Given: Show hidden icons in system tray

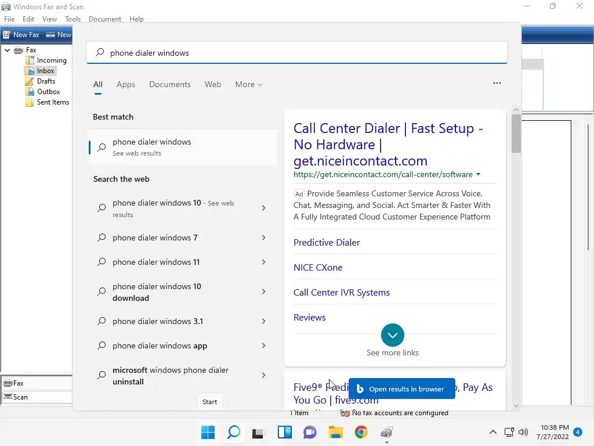Looking at the screenshot, I should click(492, 432).
